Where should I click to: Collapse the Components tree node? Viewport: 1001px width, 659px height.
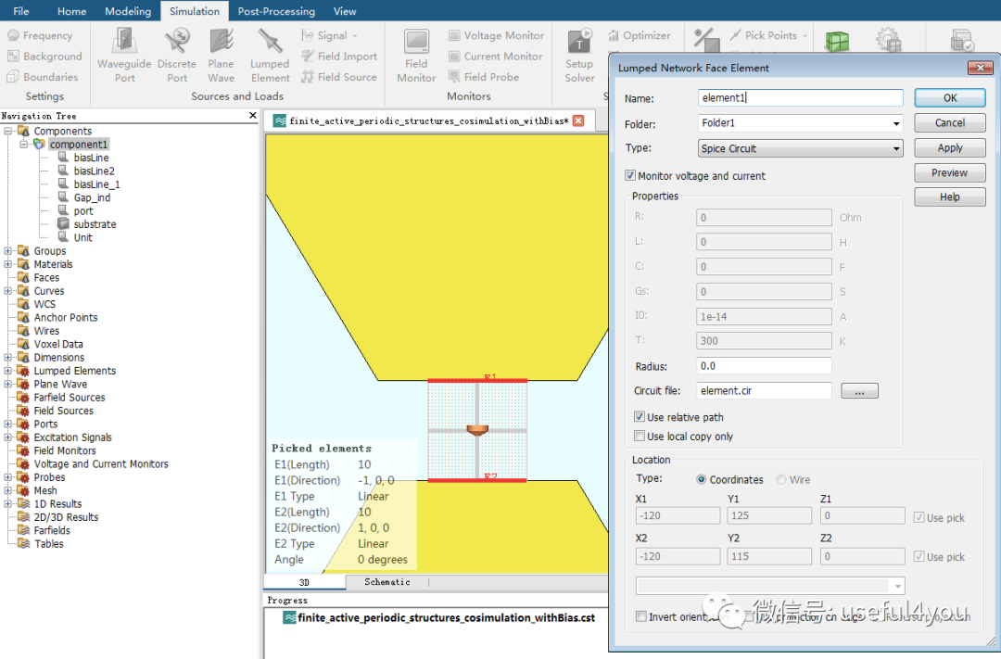(x=8, y=131)
